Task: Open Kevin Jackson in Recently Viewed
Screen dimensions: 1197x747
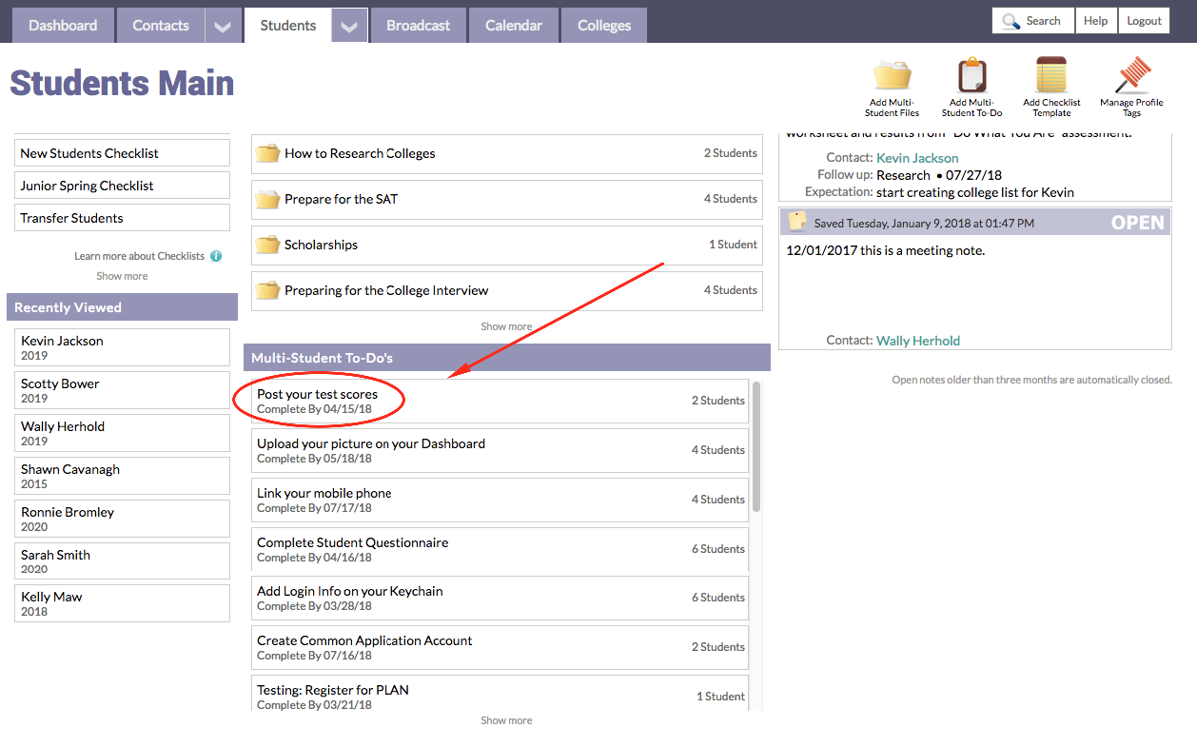Action: 122,347
